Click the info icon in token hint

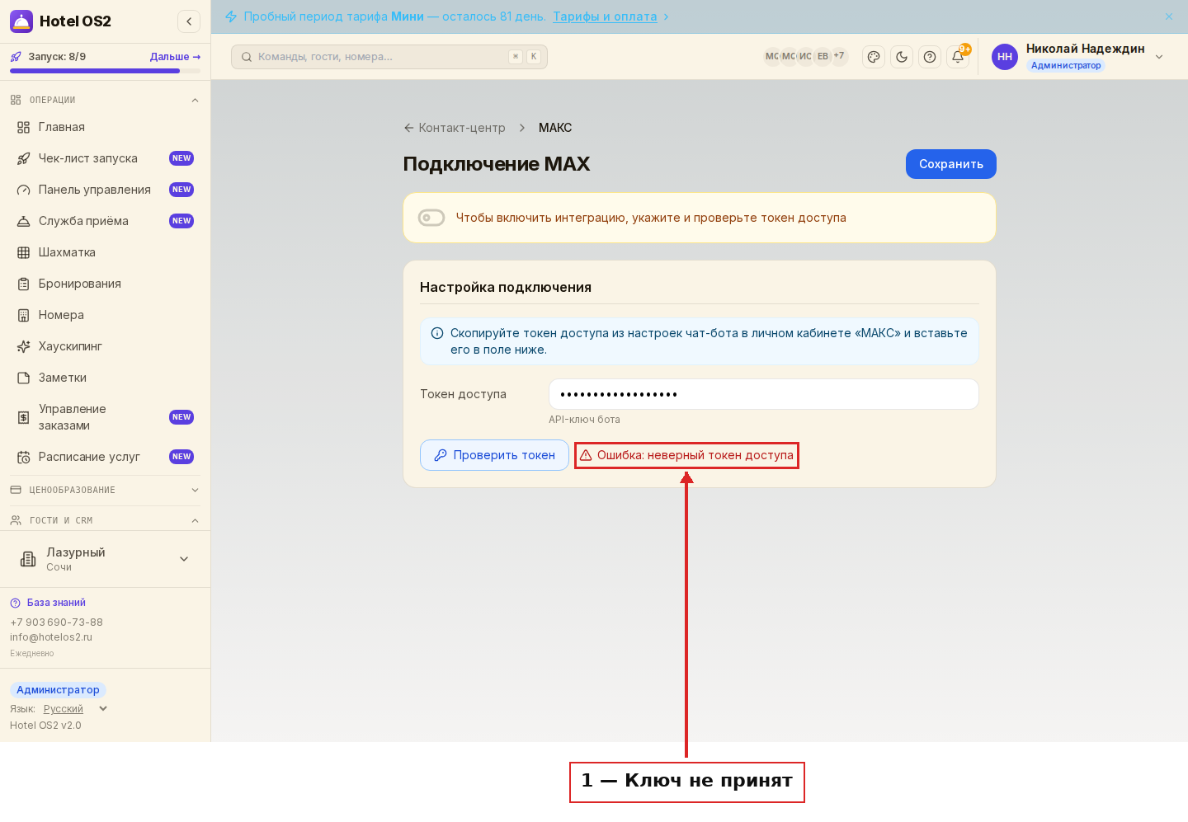437,334
